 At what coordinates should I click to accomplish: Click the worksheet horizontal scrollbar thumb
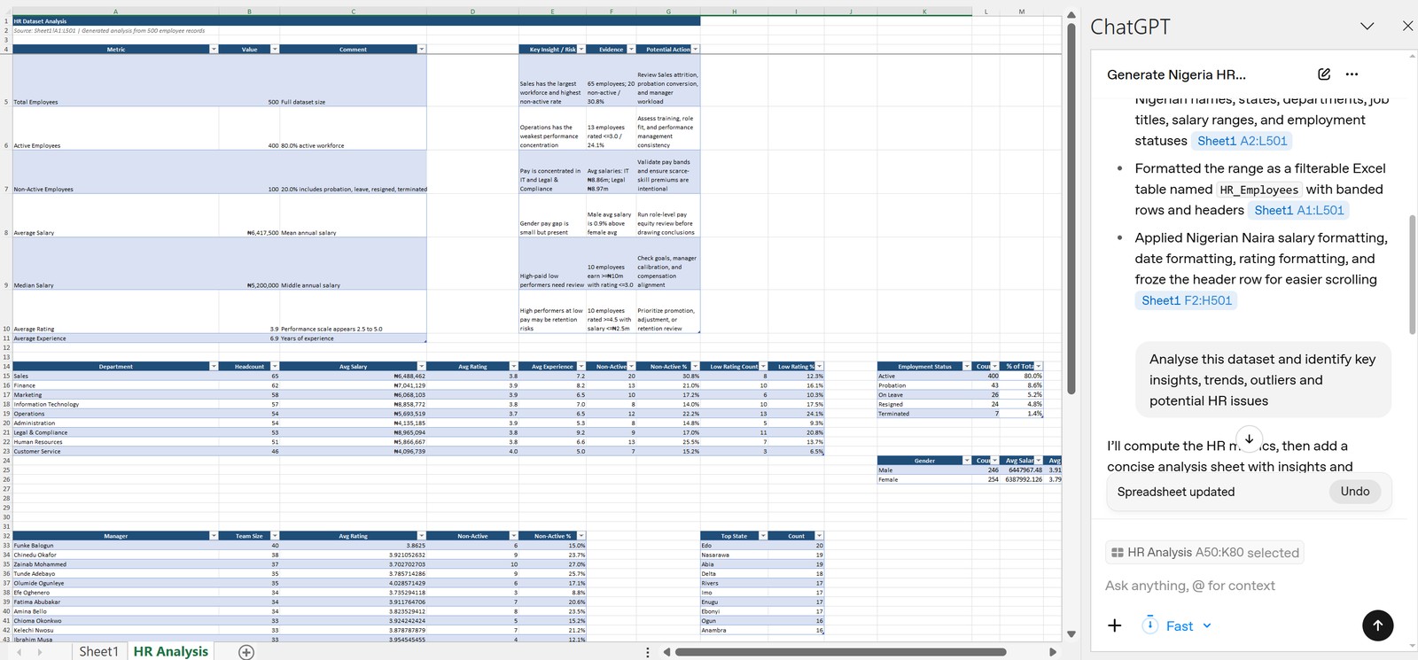click(840, 652)
